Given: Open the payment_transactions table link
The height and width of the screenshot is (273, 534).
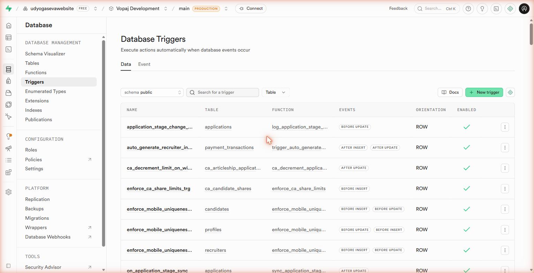Looking at the screenshot, I should [229, 148].
